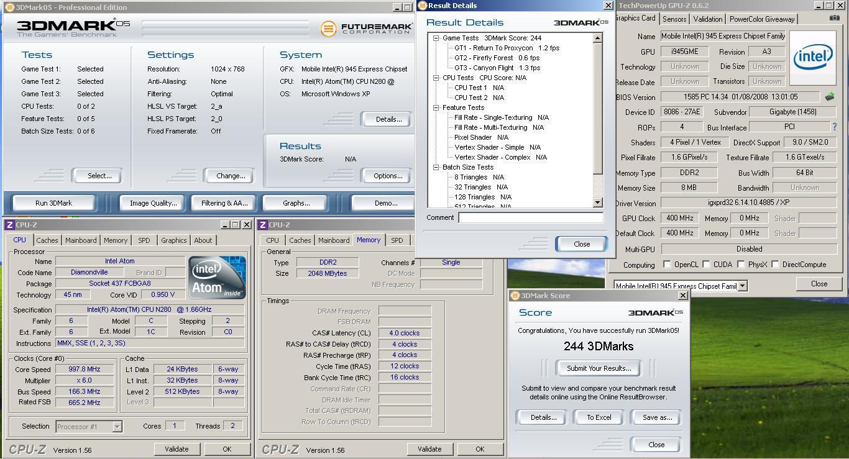Viewport: 849px width, 459px height.
Task: Click the Core Speed 997.8 MHz value
Action: [x=85, y=369]
